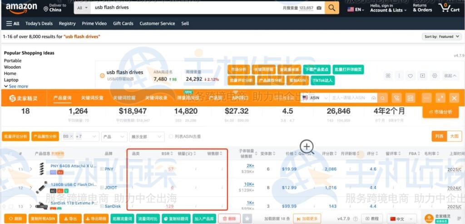Viewport: 465px width, 224px height.
Task: Open the 展示全部 dropdown
Action: coord(147,136)
